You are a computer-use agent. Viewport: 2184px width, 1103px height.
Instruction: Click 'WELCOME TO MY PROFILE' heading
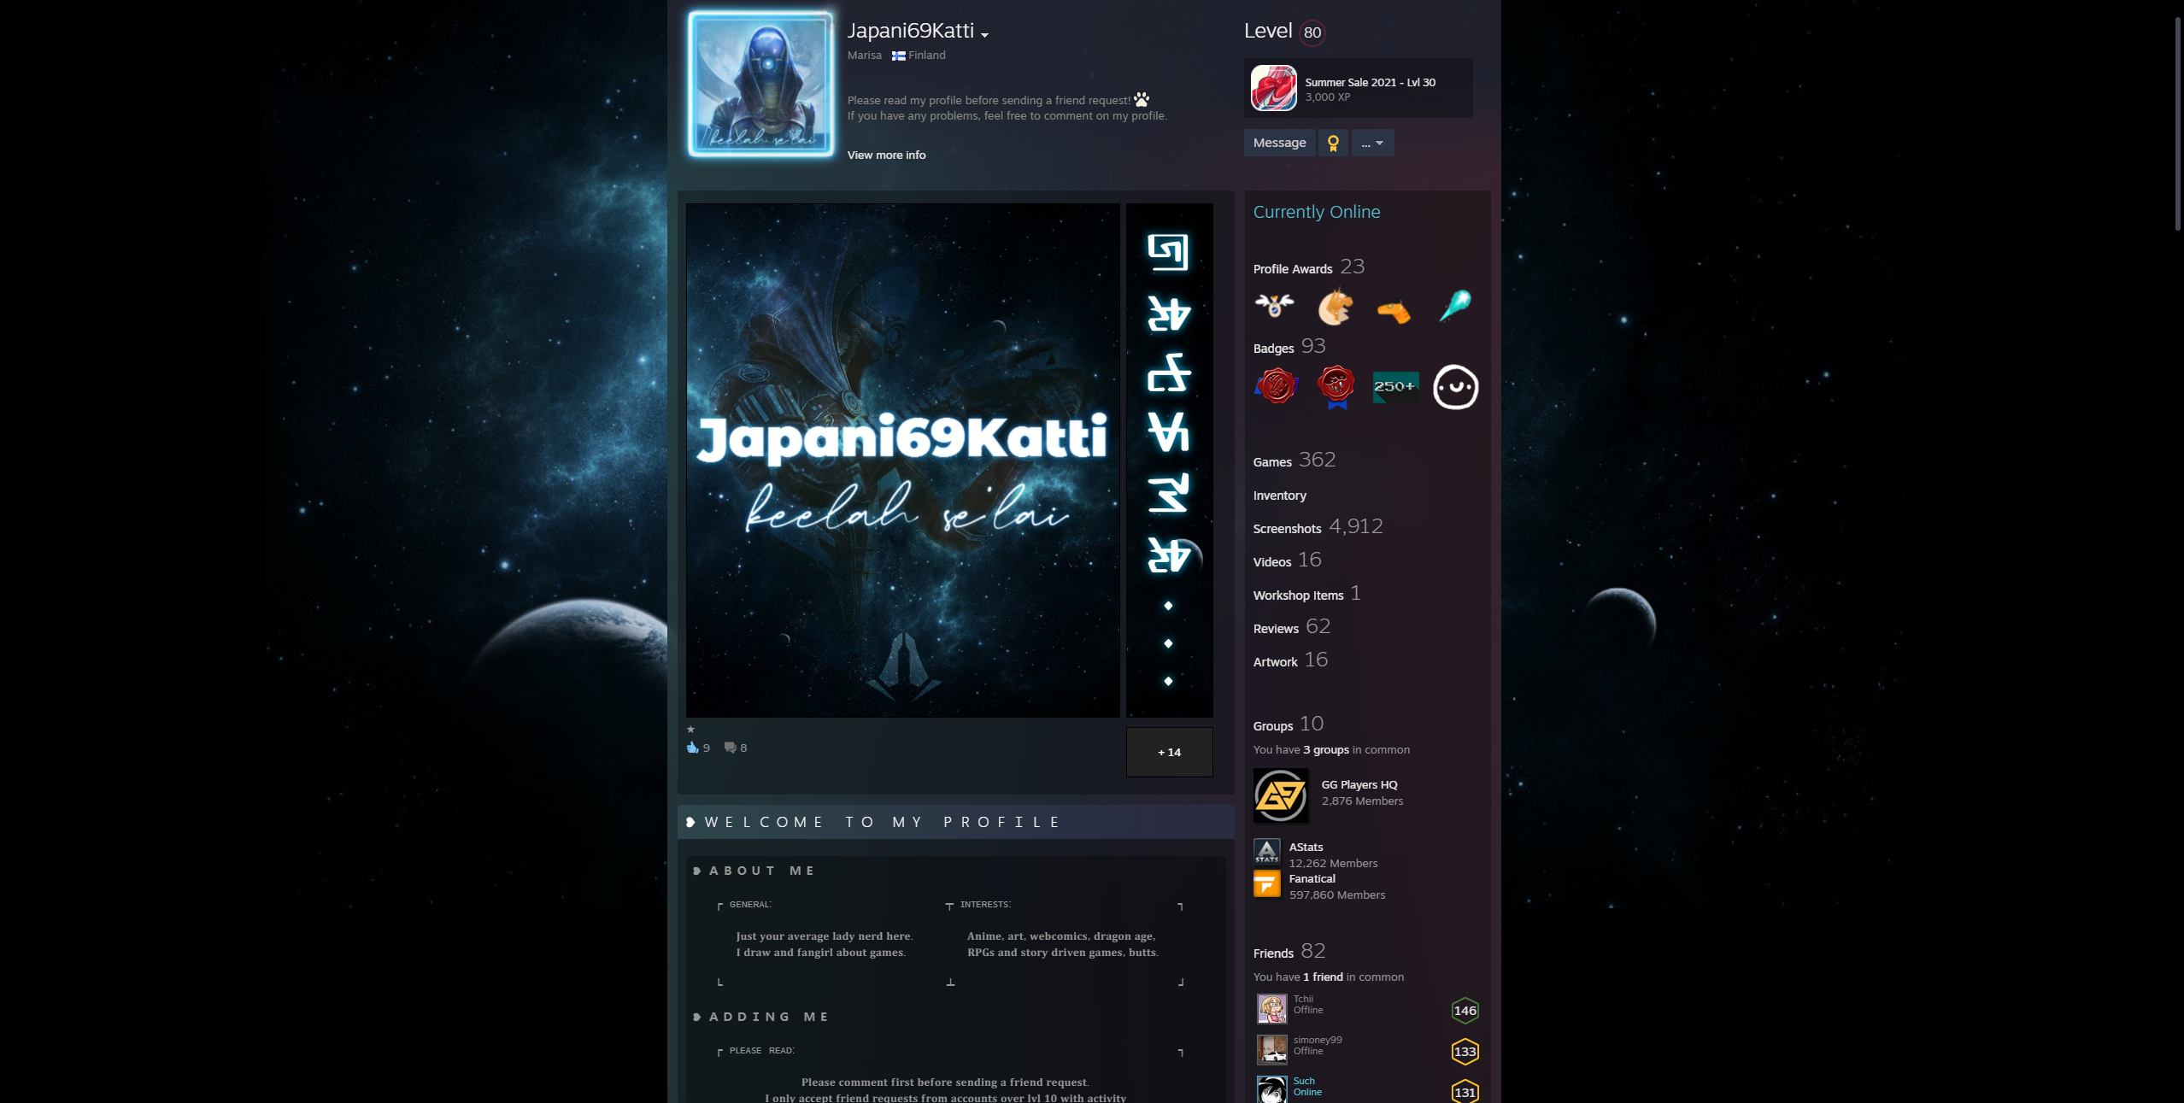click(883, 822)
